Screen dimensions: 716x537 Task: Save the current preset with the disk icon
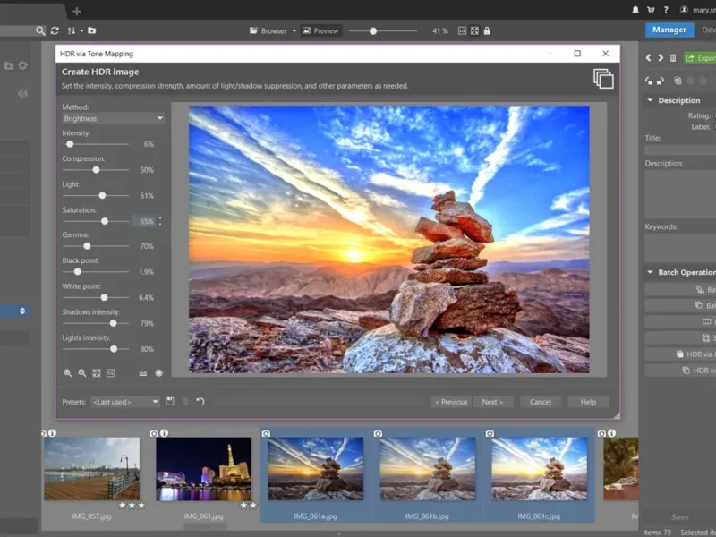[x=170, y=402]
